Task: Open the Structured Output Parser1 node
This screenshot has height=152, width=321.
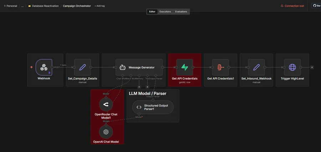Action: click(153, 107)
